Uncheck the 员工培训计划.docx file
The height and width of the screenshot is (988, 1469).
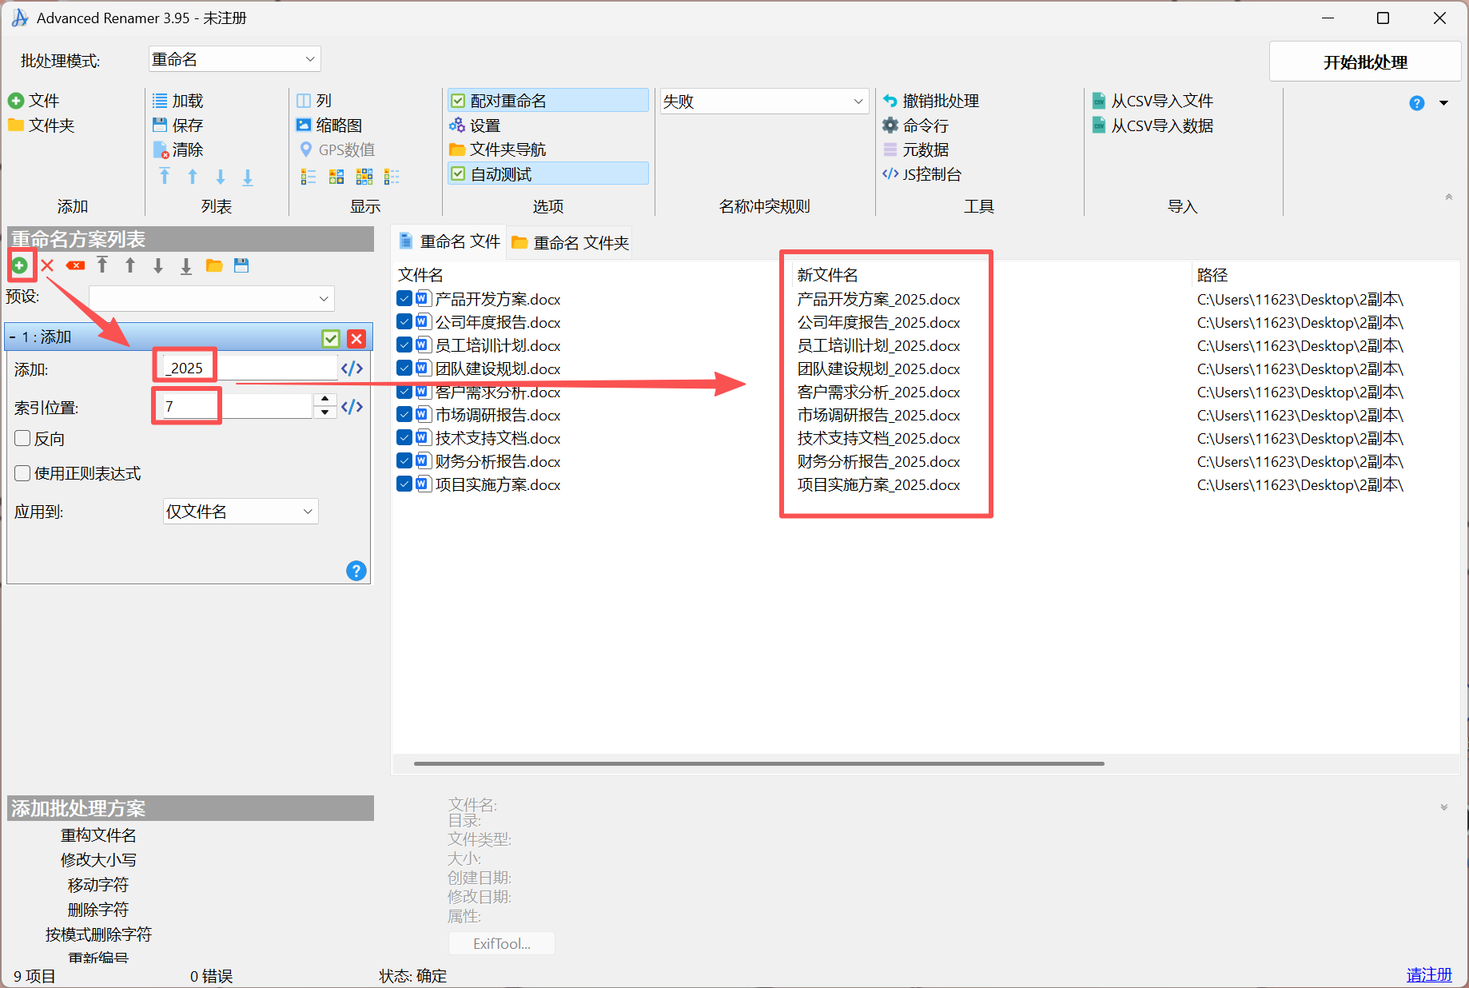click(404, 345)
